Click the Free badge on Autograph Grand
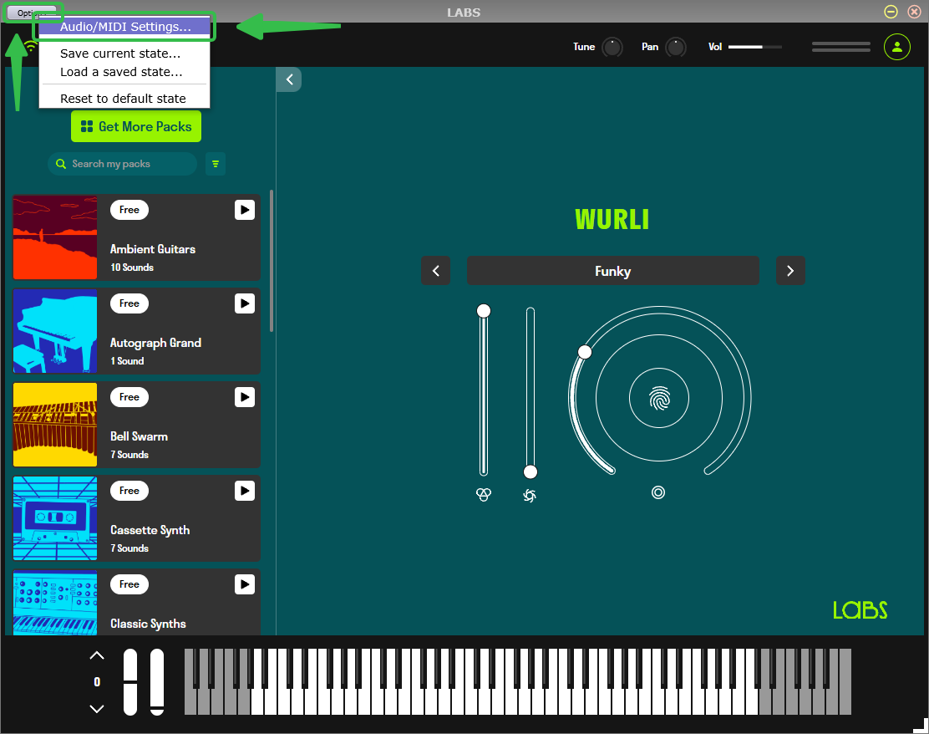This screenshot has width=929, height=734. 129,303
